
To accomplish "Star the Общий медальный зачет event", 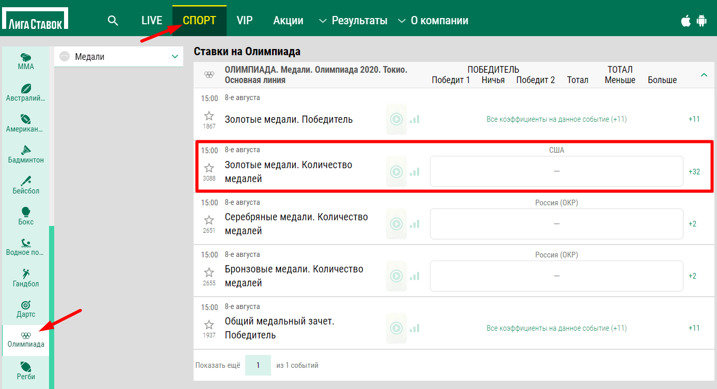I will coord(209,325).
